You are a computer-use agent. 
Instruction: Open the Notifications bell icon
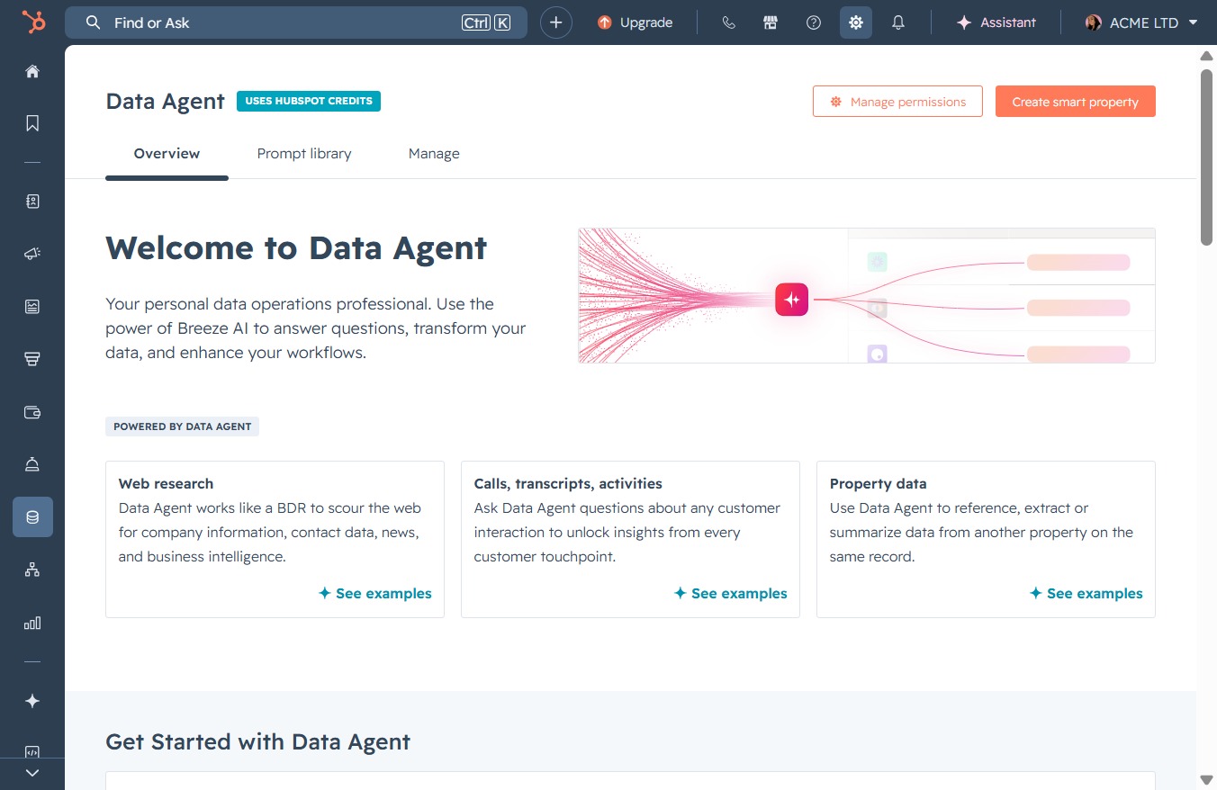(898, 22)
